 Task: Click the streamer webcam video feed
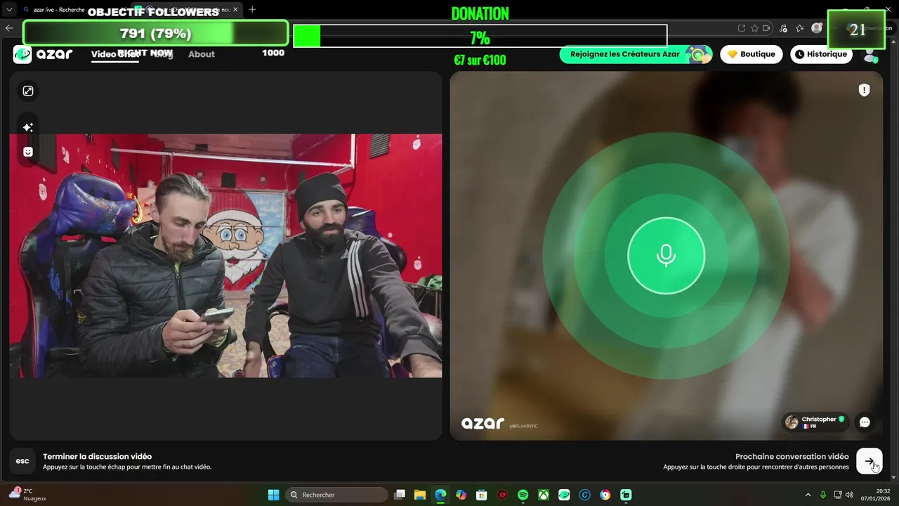(225, 256)
